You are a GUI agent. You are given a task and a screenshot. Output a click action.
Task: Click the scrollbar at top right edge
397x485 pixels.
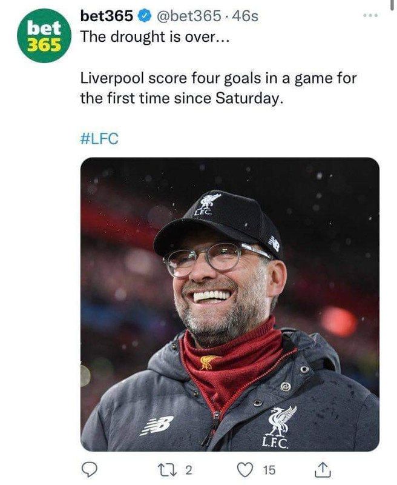[x=392, y=5]
